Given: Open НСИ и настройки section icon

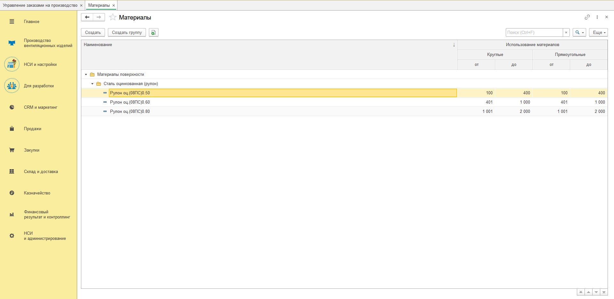Looking at the screenshot, I should tap(12, 64).
